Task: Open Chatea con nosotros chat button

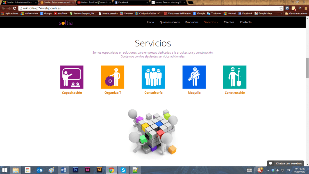Action: 285,163
